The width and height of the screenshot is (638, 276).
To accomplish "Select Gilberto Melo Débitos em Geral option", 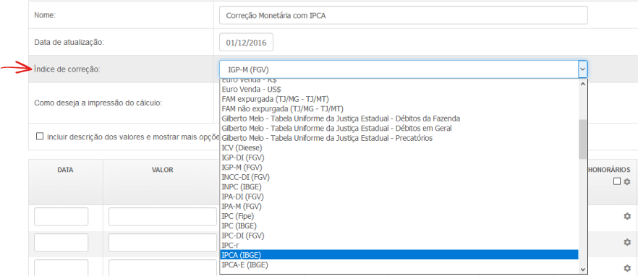I will pyautogui.click(x=399, y=128).
